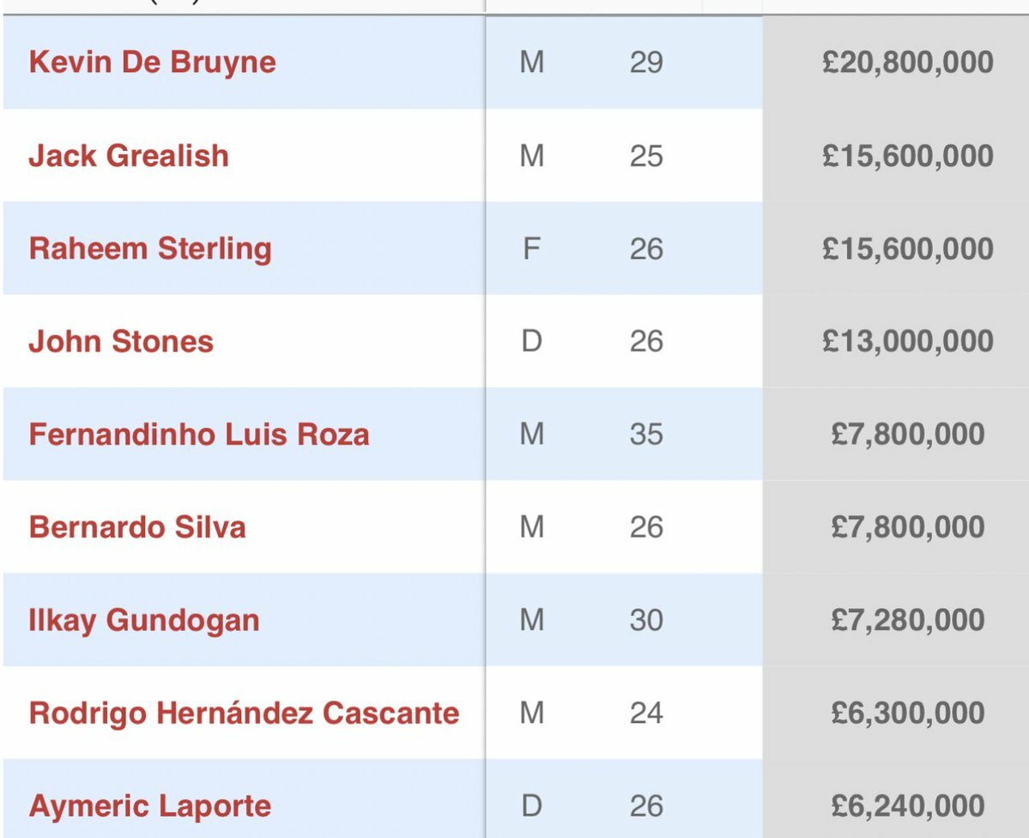Viewport: 1029px width, 838px height.
Task: Click John Stones' position D cell
Action: click(x=531, y=342)
